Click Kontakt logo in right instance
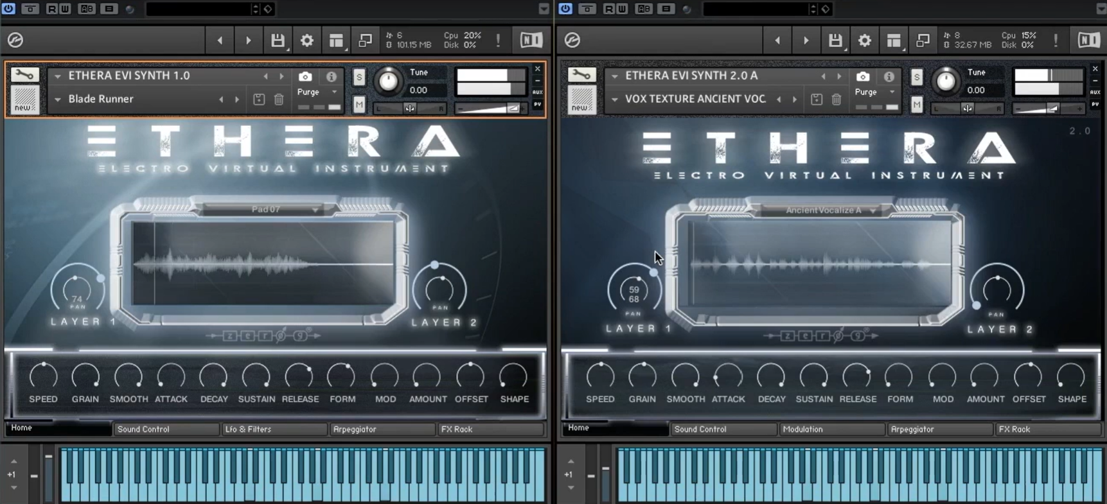Viewport: 1107px width, 504px height. click(x=572, y=40)
